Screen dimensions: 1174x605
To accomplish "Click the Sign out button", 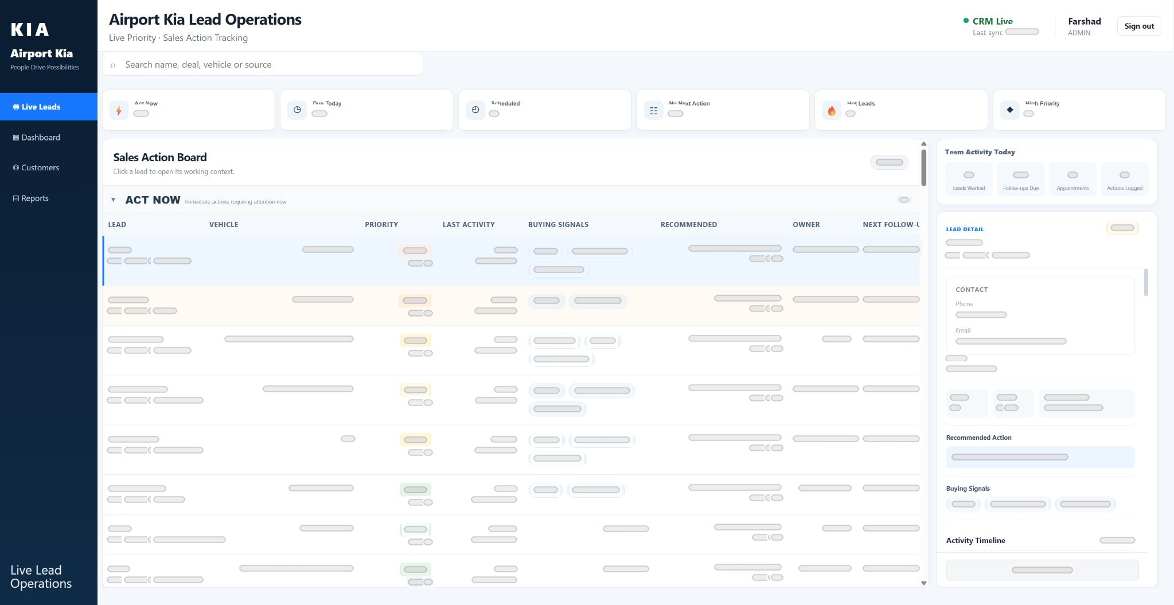I will [x=1139, y=26].
